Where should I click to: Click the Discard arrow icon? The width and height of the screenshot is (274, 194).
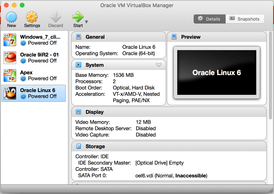click(x=55, y=17)
